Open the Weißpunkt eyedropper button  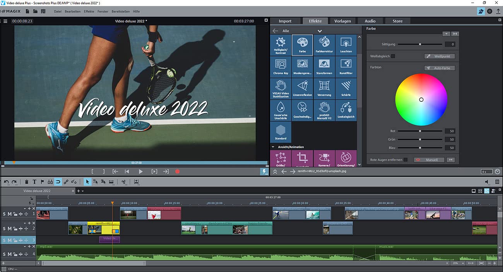439,56
